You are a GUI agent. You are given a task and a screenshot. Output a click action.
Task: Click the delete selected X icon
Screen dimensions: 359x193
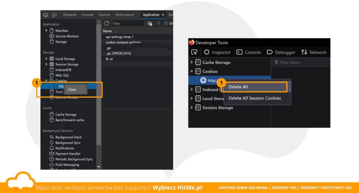click(158, 24)
